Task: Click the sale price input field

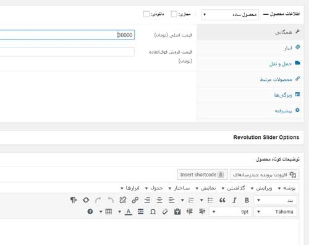Action: pos(67,52)
